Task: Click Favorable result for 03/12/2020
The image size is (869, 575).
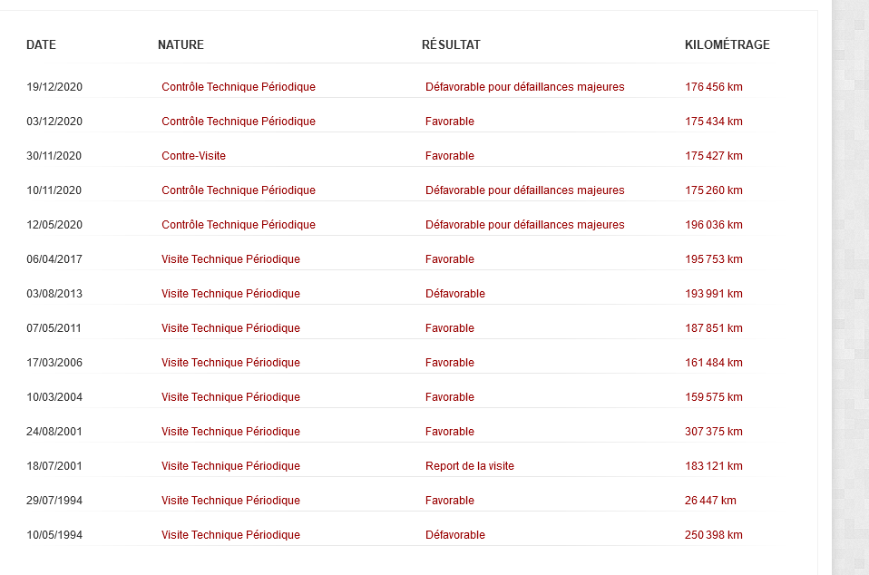Action: coord(450,122)
